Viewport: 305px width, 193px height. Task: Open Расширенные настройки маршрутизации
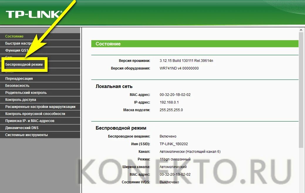coord(40,107)
